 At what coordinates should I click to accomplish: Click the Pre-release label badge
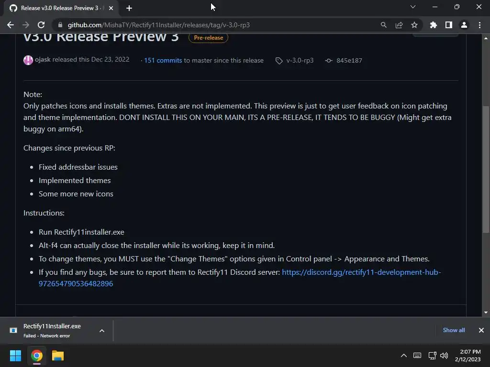pyautogui.click(x=208, y=37)
